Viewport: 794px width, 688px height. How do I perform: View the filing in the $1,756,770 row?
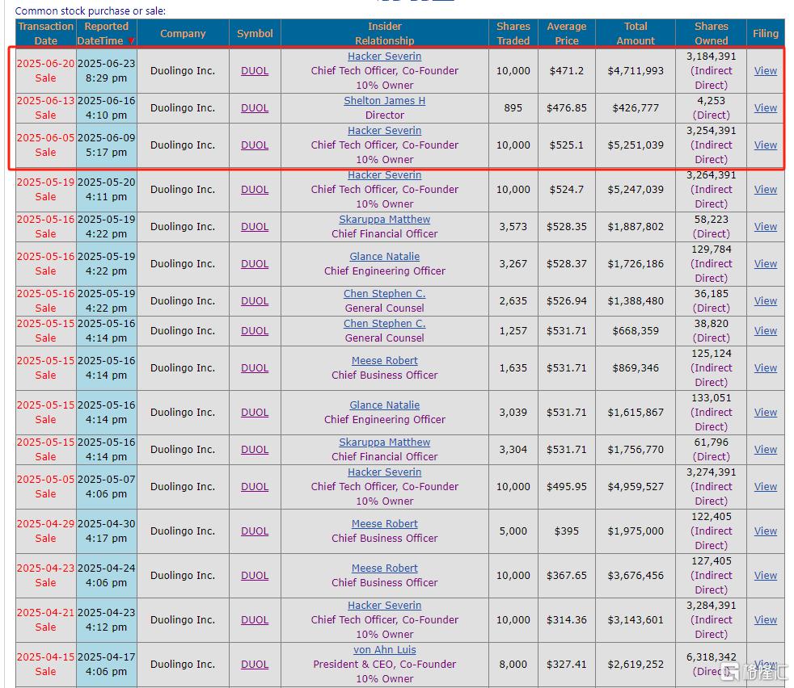click(x=765, y=450)
